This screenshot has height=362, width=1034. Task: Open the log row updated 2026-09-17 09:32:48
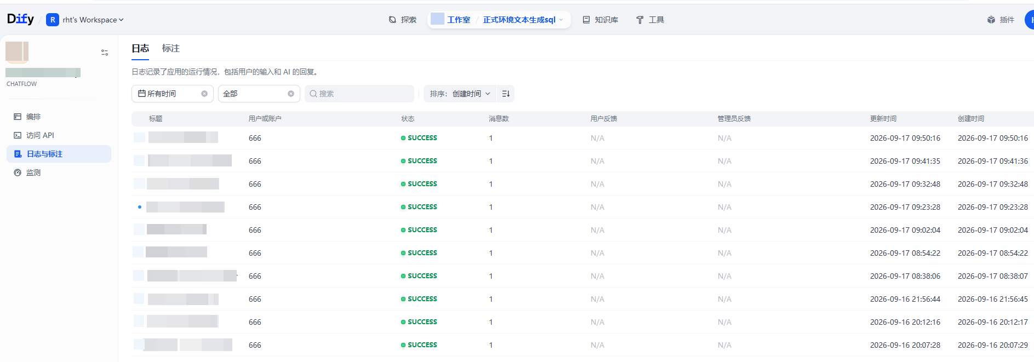582,184
